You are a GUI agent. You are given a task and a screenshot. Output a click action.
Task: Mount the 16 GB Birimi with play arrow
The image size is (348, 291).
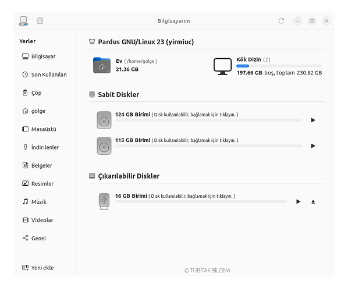click(299, 201)
